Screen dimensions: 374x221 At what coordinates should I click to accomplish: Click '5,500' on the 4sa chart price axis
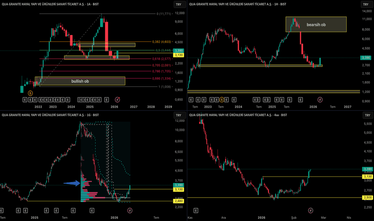pos(368,124)
